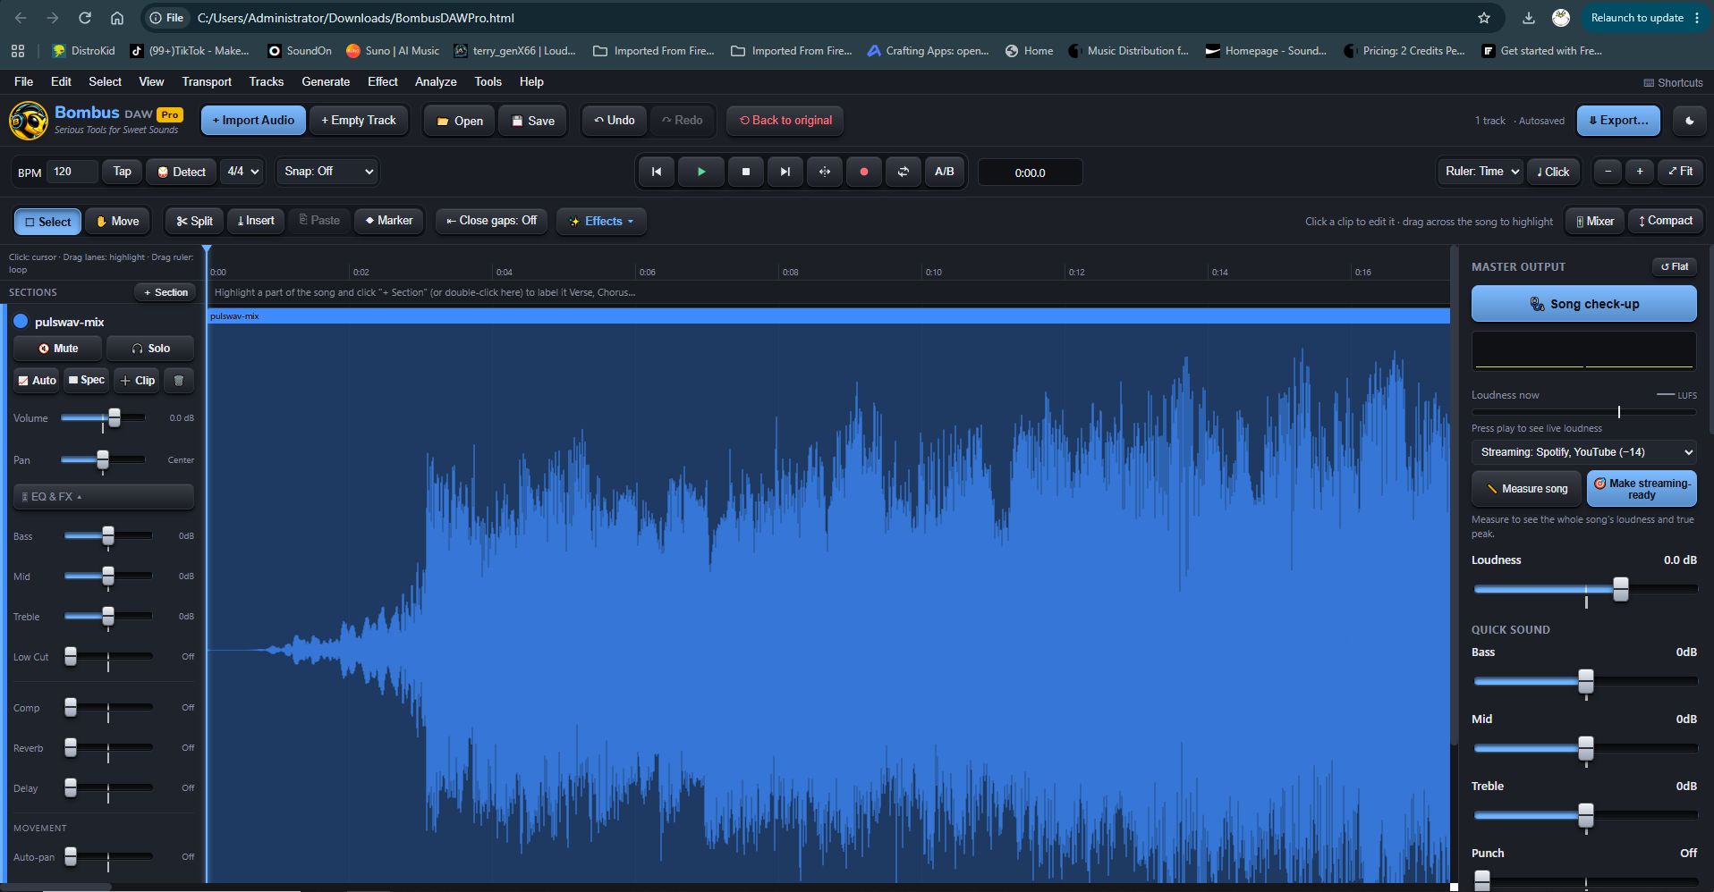The image size is (1714, 892).
Task: Toggle Close gaps setting
Action: pos(491,221)
